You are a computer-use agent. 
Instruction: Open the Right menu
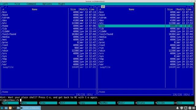(x=62, y=4)
